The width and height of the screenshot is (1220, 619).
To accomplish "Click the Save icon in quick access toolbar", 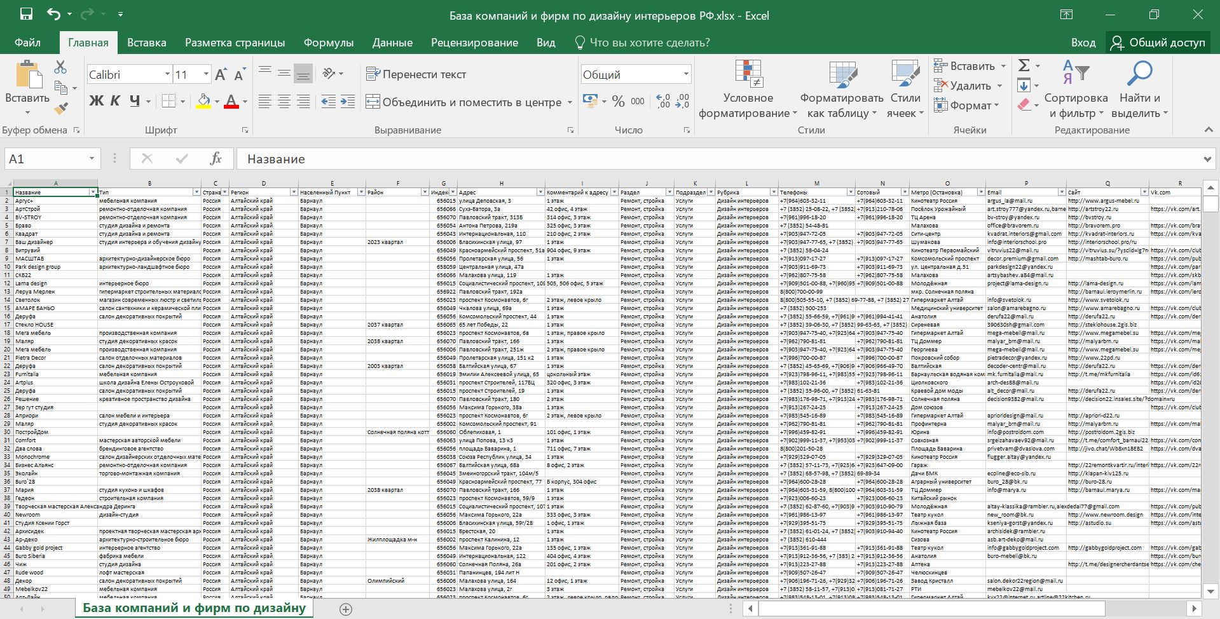I will (x=26, y=14).
